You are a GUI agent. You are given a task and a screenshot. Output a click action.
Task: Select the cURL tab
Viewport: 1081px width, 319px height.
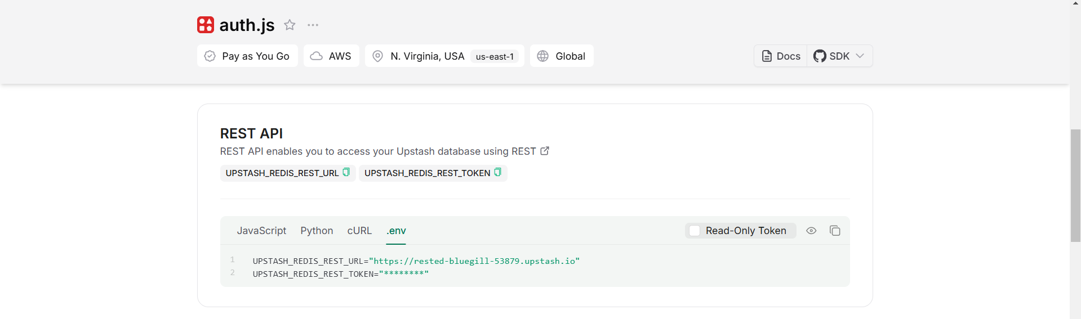[359, 231]
